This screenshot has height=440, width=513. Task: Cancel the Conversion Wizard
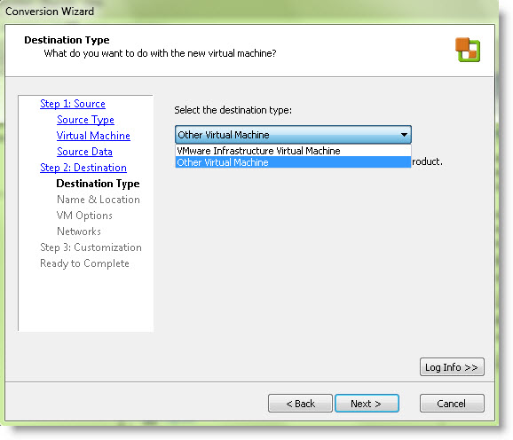[x=452, y=404]
